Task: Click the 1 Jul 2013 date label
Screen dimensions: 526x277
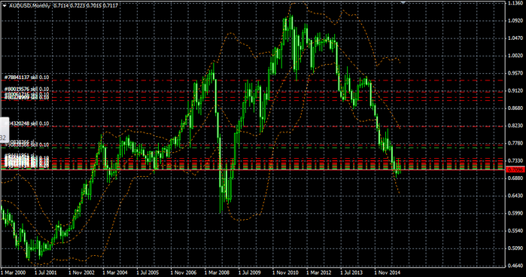Action: pos(351,272)
